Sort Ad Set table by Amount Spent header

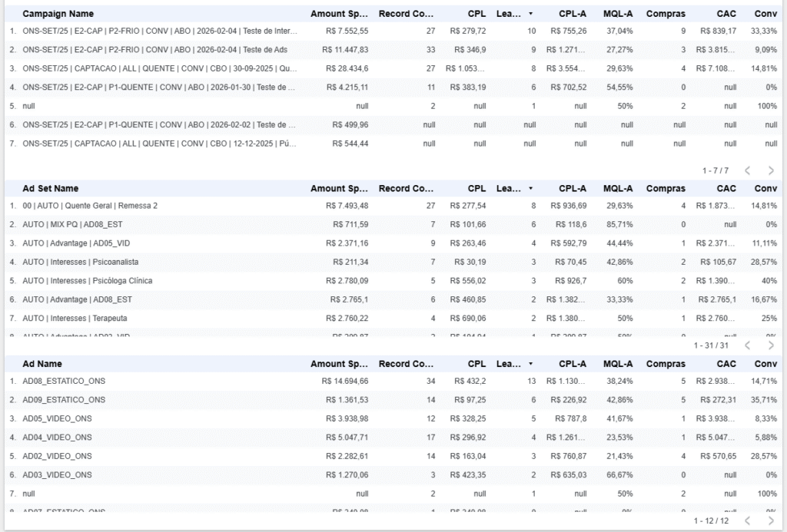(x=339, y=189)
